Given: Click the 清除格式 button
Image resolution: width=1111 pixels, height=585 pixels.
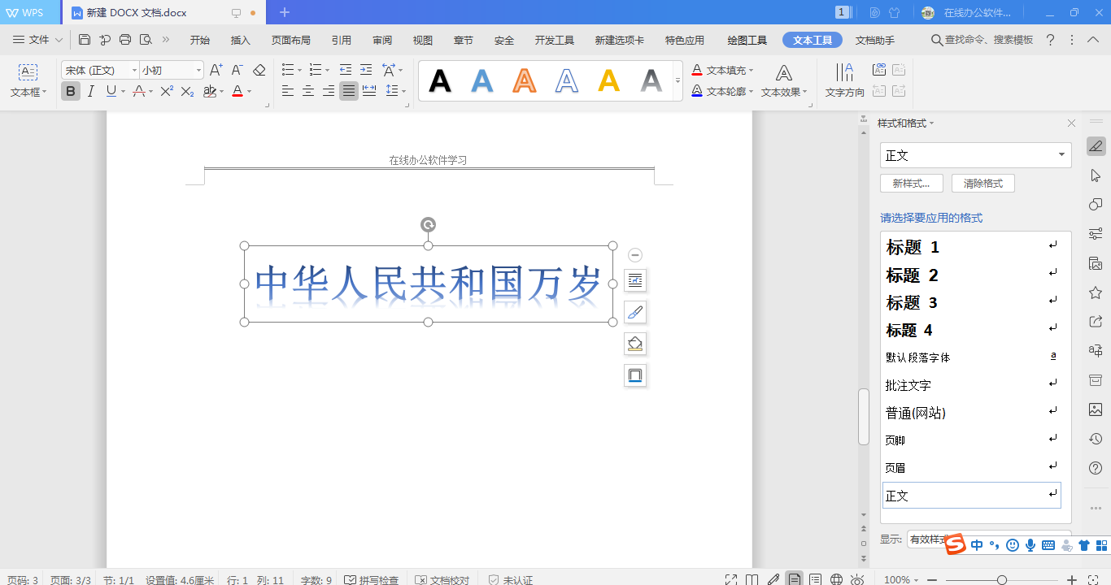Looking at the screenshot, I should point(982,184).
